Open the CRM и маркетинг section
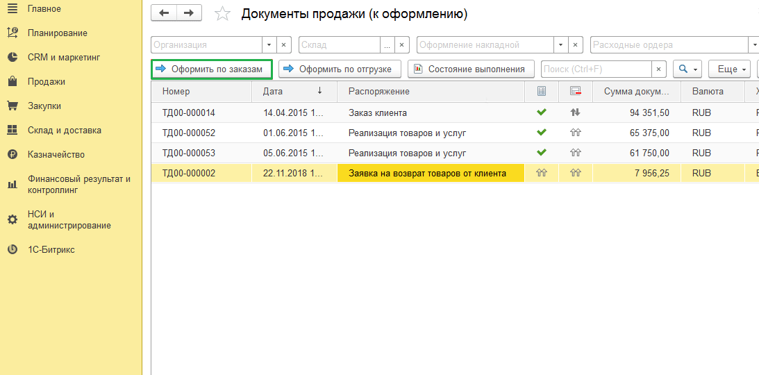This screenshot has height=375, width=759. [64, 58]
